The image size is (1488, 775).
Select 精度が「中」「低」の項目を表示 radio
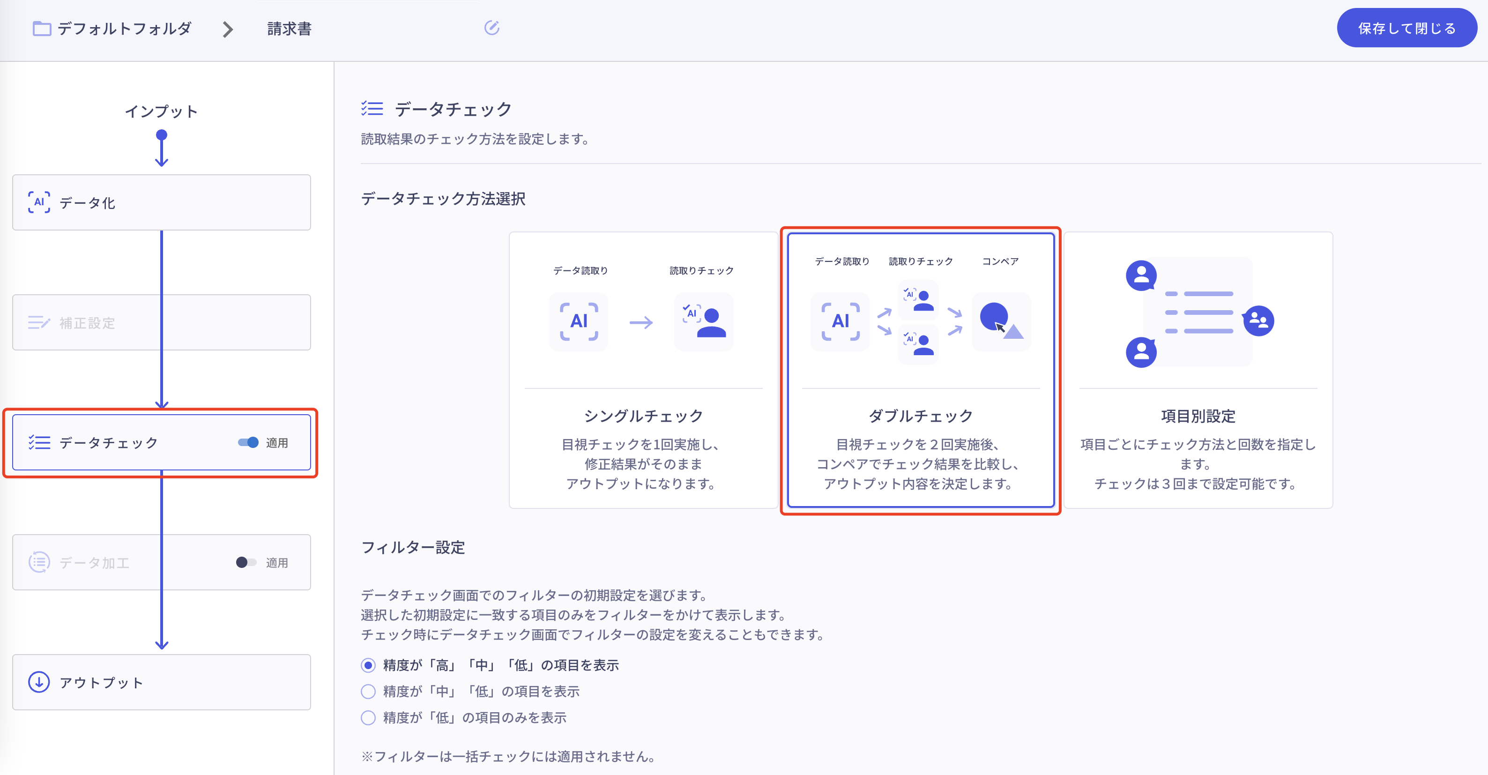pyautogui.click(x=368, y=691)
